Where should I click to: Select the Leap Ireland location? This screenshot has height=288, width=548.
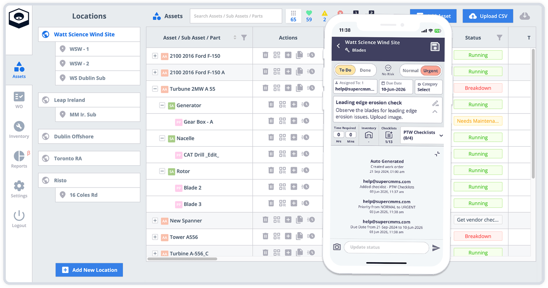[x=89, y=100]
